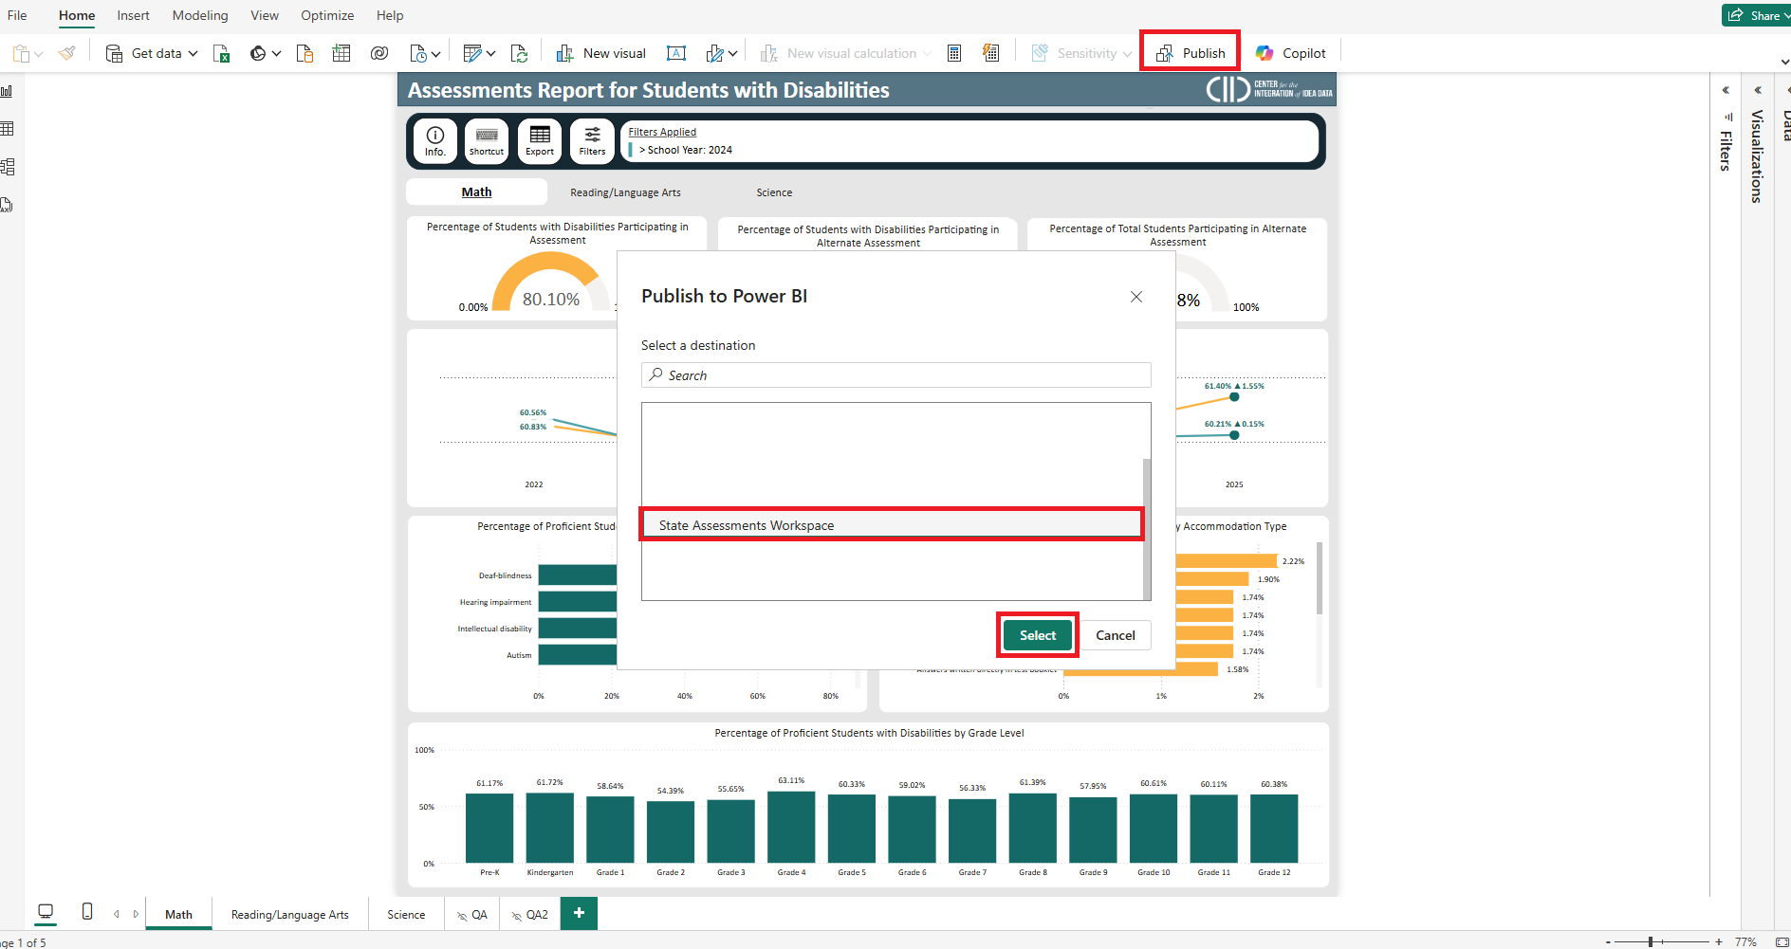
Task: Click the zoom slider handle in status bar
Action: (x=1651, y=941)
